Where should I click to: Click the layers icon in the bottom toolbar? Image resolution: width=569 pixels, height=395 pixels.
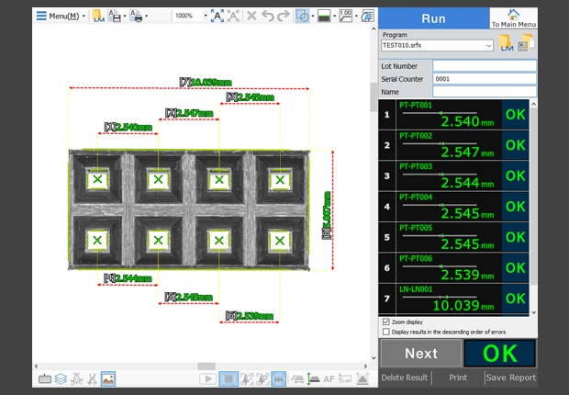[x=60, y=378]
